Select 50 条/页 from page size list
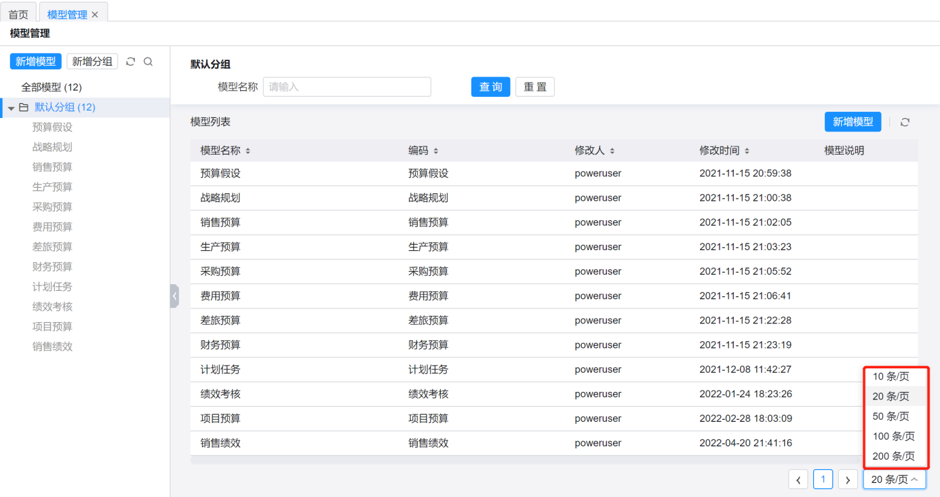 coord(890,416)
